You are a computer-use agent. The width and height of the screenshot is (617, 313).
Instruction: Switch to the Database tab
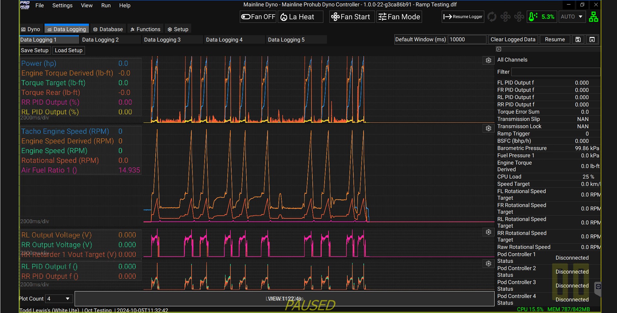(108, 29)
